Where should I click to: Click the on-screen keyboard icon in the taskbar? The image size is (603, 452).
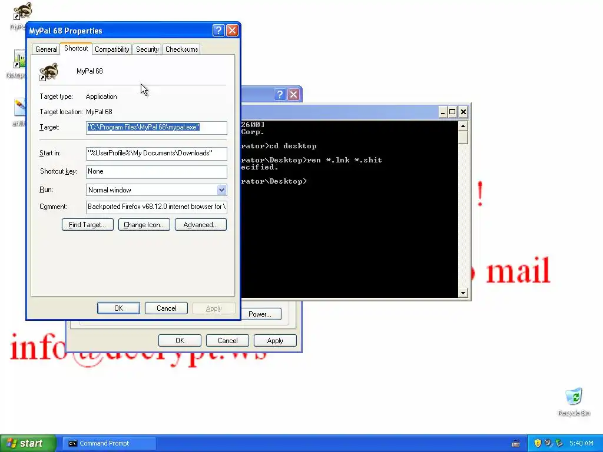point(516,444)
